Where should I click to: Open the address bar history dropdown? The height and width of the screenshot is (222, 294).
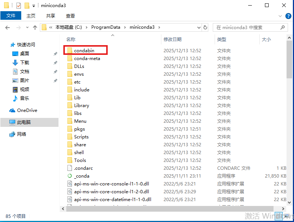point(198,27)
